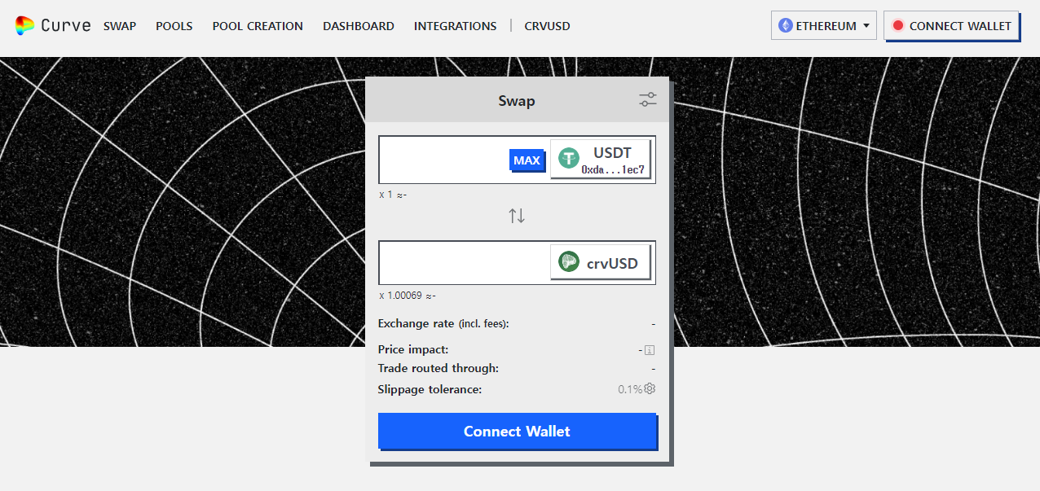
Task: Open the POOL CREATION page
Action: (258, 26)
